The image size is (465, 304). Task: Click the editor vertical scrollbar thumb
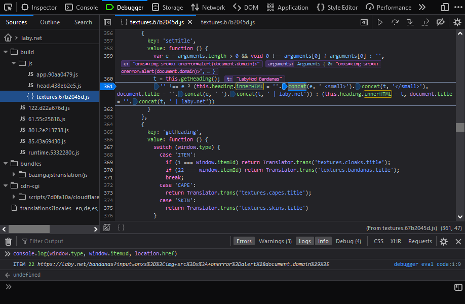pyautogui.click(x=459, y=127)
